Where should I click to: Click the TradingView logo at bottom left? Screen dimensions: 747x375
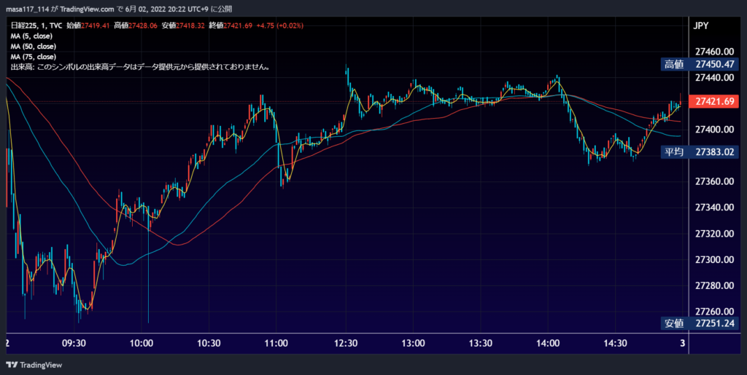tap(34, 365)
